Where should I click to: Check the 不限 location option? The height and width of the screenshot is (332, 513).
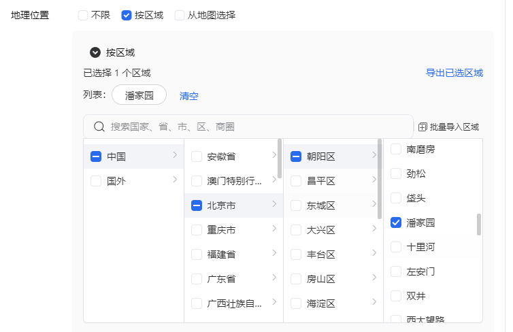(83, 15)
